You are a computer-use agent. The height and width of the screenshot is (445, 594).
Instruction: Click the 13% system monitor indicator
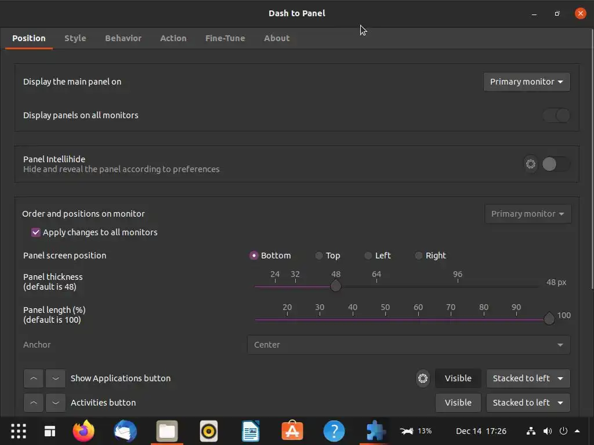click(x=415, y=431)
